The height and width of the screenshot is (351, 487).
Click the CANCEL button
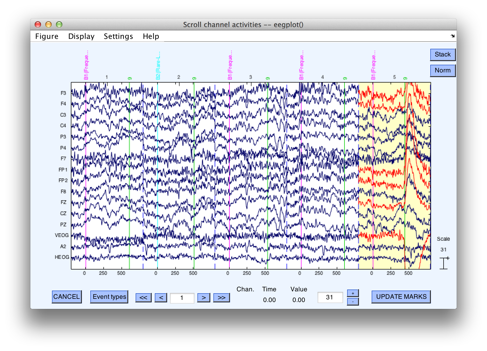(x=66, y=297)
